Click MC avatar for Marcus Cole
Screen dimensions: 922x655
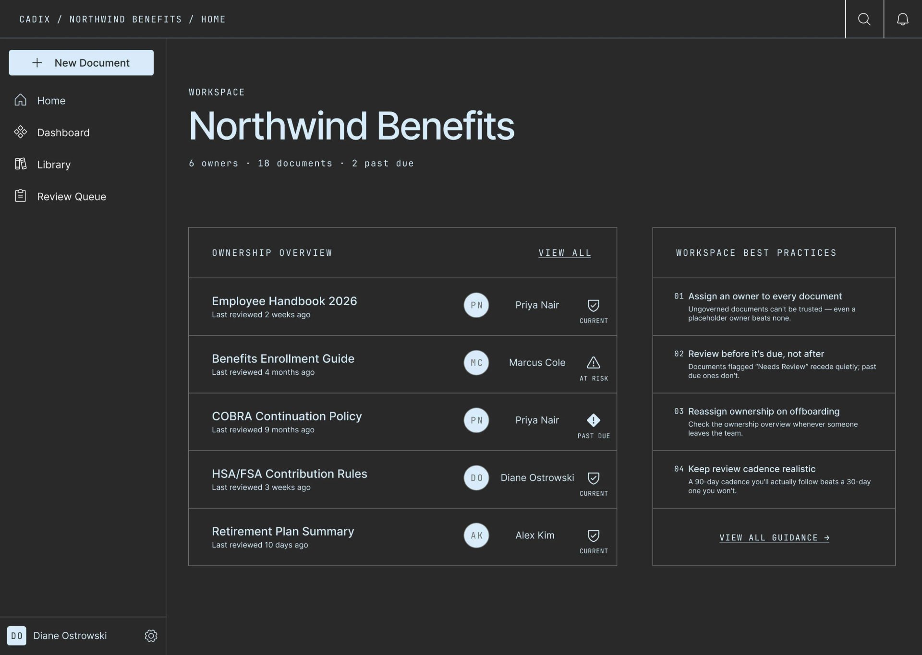pyautogui.click(x=476, y=363)
